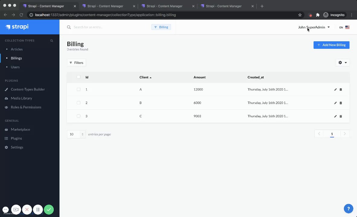Image resolution: width=357 pixels, height=217 pixels.
Task: Expand the entries per page selector
Action: pyautogui.click(x=76, y=134)
